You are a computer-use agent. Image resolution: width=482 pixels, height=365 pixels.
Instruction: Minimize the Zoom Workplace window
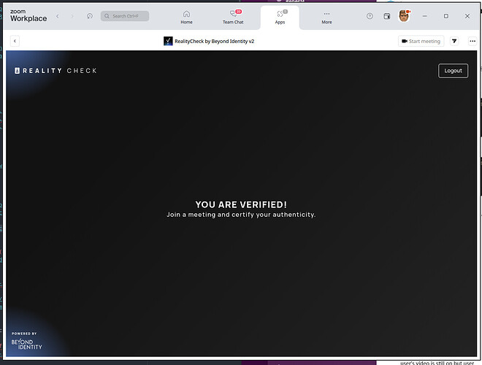coord(424,16)
